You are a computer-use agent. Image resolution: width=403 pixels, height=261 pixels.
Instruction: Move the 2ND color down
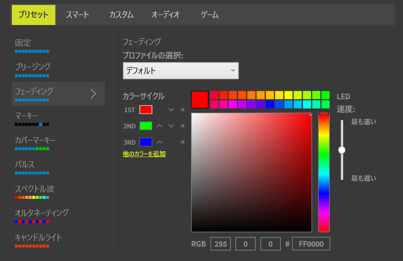click(x=171, y=126)
